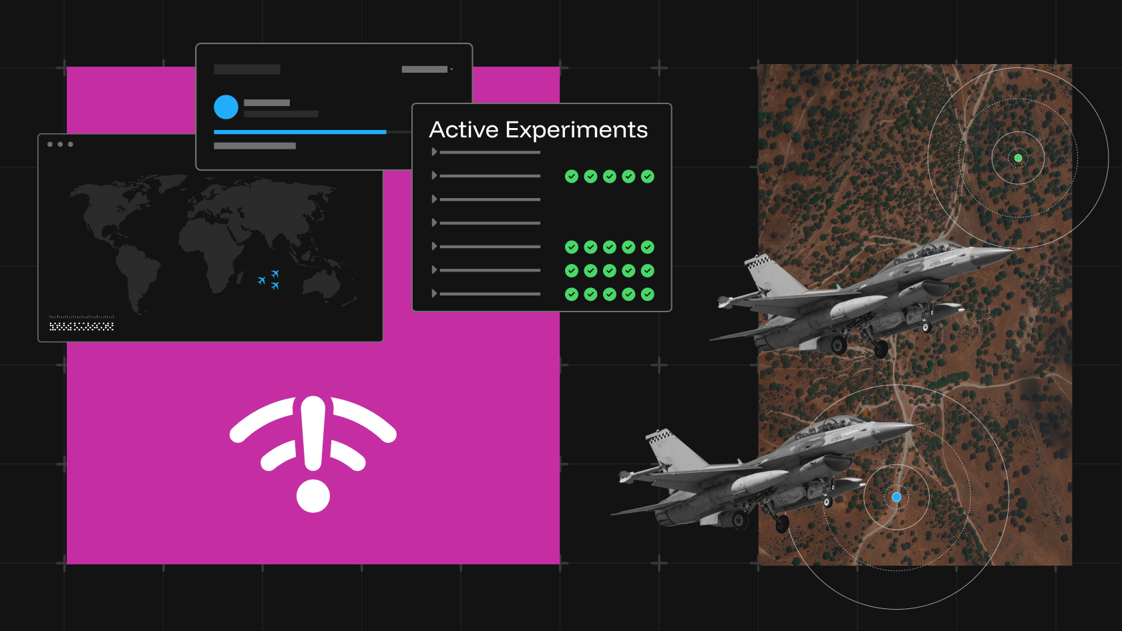Click the blue progress bar in the top card

click(x=300, y=132)
